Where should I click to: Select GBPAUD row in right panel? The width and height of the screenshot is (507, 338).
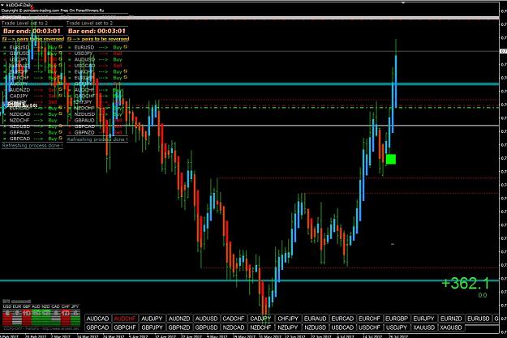point(97,120)
